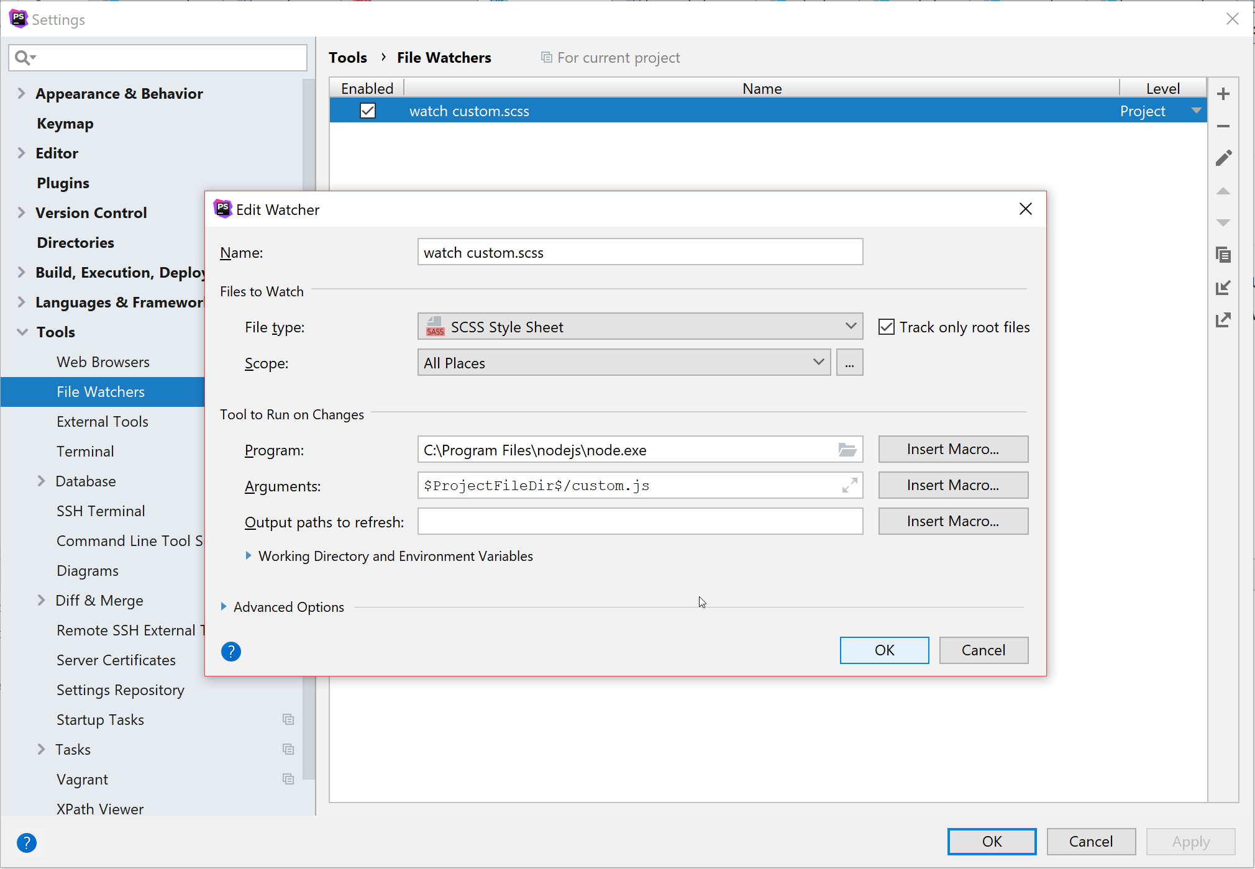Click the copy watcher icon

[x=1223, y=255]
